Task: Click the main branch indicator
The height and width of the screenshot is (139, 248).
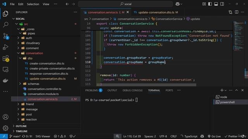Action: click(x=15, y=136)
